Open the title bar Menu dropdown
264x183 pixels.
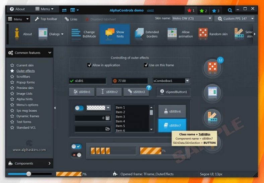(44, 9)
